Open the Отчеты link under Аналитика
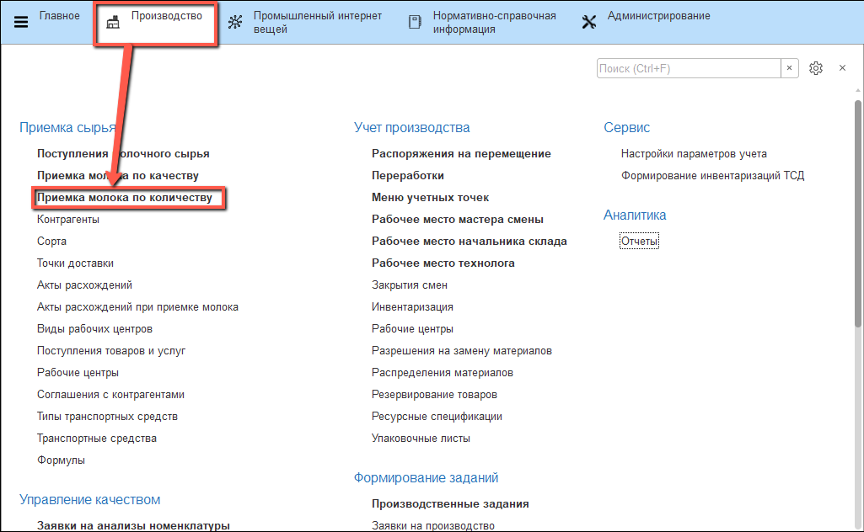This screenshot has width=864, height=532. tap(639, 242)
